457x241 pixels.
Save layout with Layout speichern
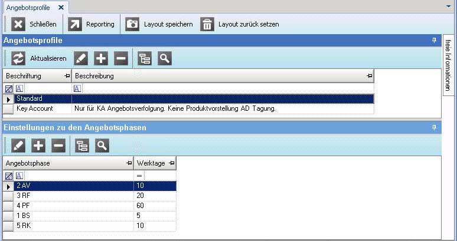click(x=159, y=24)
